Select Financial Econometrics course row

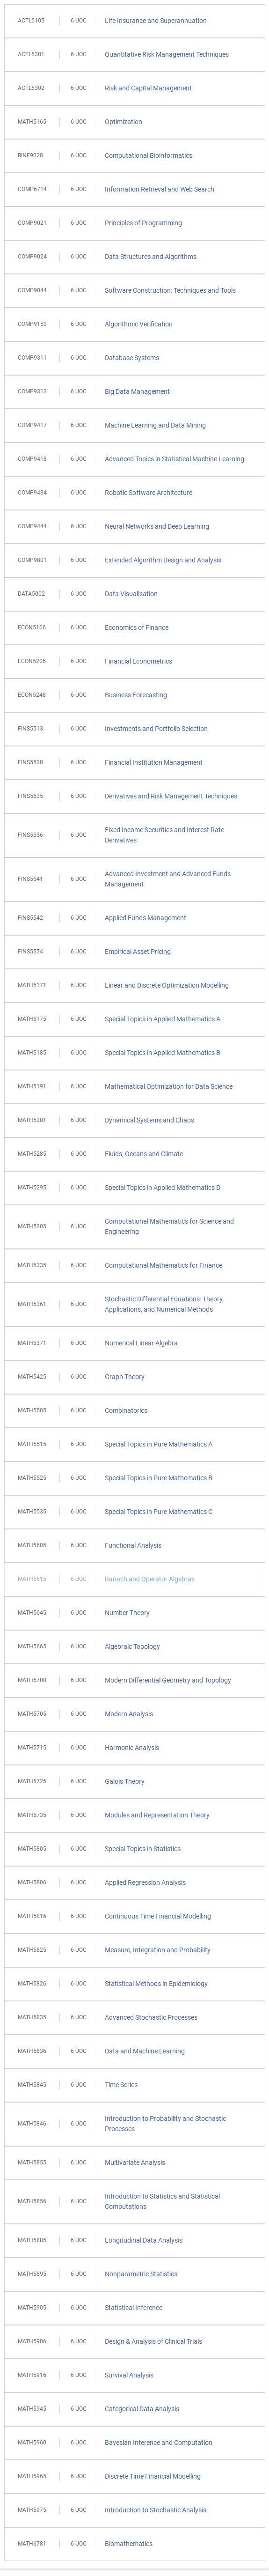tap(134, 661)
